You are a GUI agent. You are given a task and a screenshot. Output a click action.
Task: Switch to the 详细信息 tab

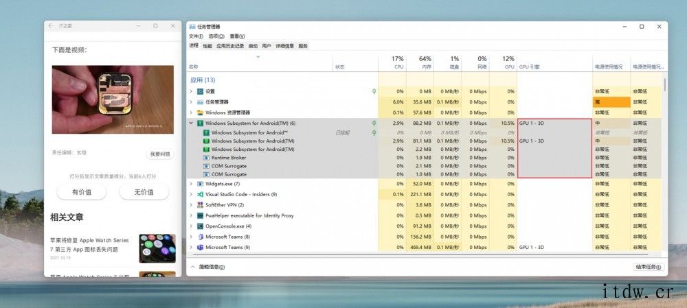tap(285, 45)
